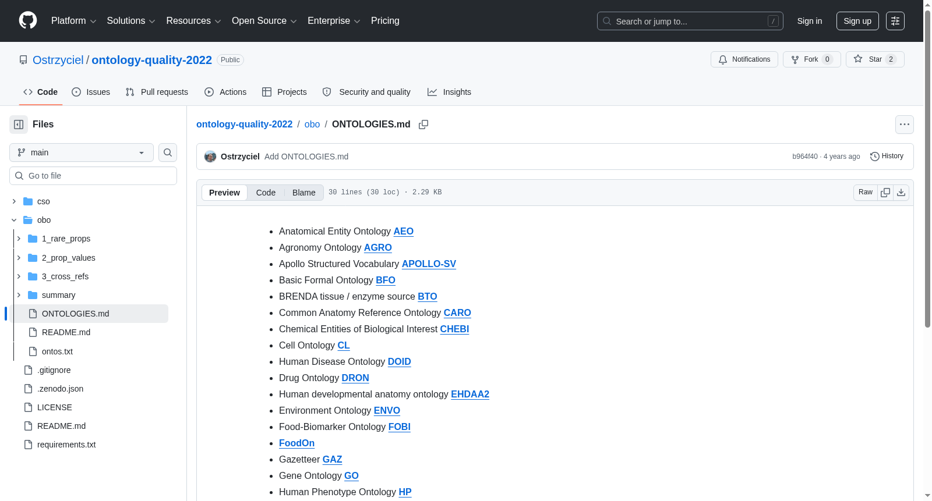Viewport: 932px width, 501px height.
Task: Open the Issues tab
Action: [91, 92]
